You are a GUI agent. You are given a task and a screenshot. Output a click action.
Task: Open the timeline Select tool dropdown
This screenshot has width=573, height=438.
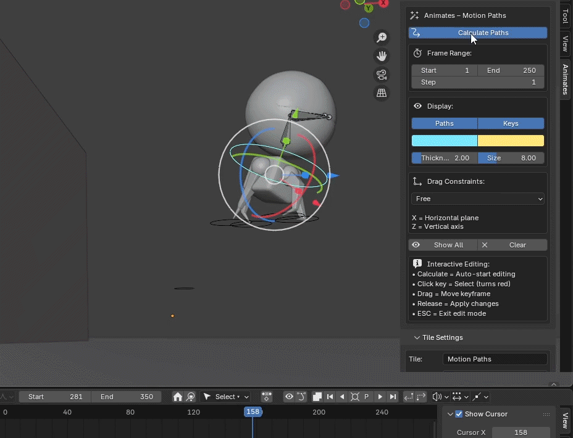click(226, 397)
